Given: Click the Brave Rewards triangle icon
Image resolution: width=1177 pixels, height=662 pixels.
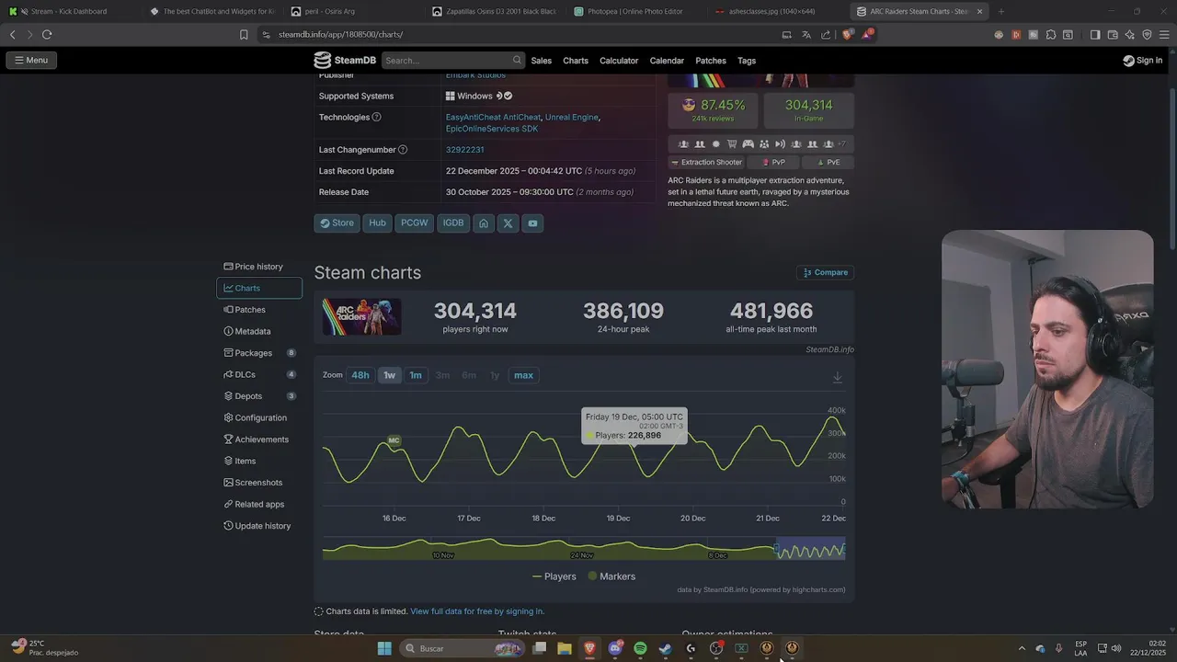Looking at the screenshot, I should (x=867, y=34).
